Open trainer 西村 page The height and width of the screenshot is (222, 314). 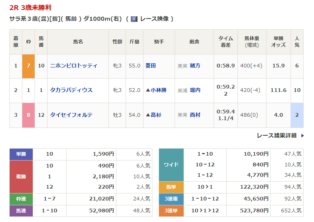[x=195, y=115]
